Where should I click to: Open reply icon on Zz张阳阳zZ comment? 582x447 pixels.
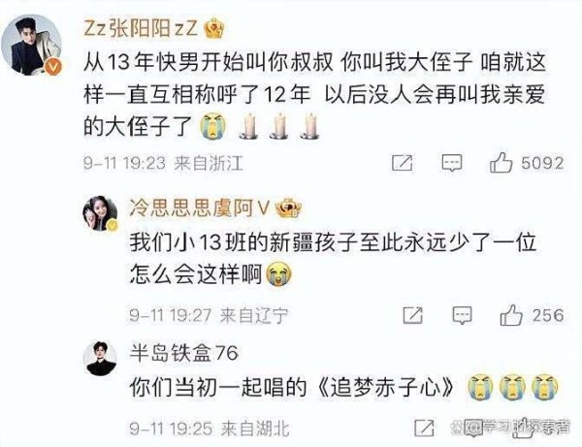pos(452,163)
